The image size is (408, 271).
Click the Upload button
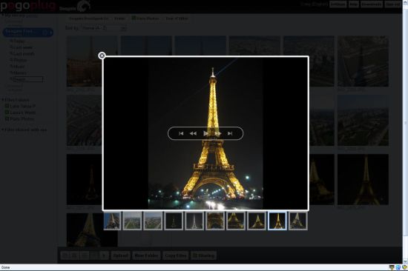coord(120,255)
